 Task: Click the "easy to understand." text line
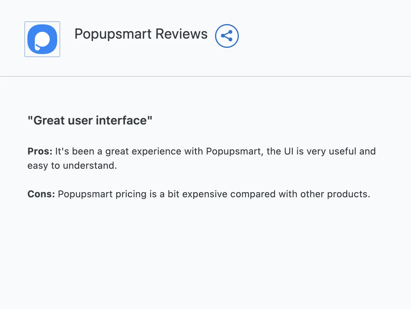pyautogui.click(x=72, y=165)
